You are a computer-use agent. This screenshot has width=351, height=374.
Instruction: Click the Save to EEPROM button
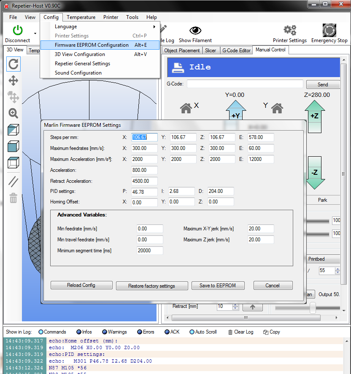(x=217, y=286)
